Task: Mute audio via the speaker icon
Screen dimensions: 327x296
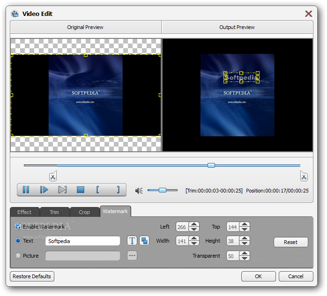Action: click(x=139, y=191)
